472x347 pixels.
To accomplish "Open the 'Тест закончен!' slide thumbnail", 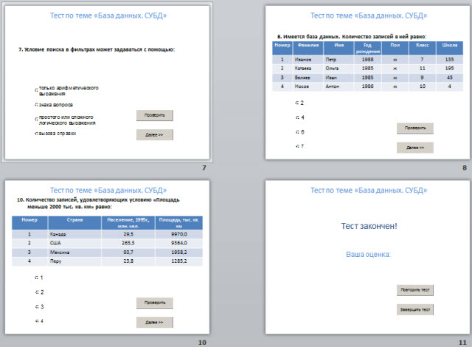I will 368,262.
